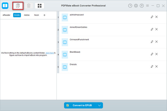Remove Dracula from the list
Viewport: 167px width, 111px height.
(156, 67)
